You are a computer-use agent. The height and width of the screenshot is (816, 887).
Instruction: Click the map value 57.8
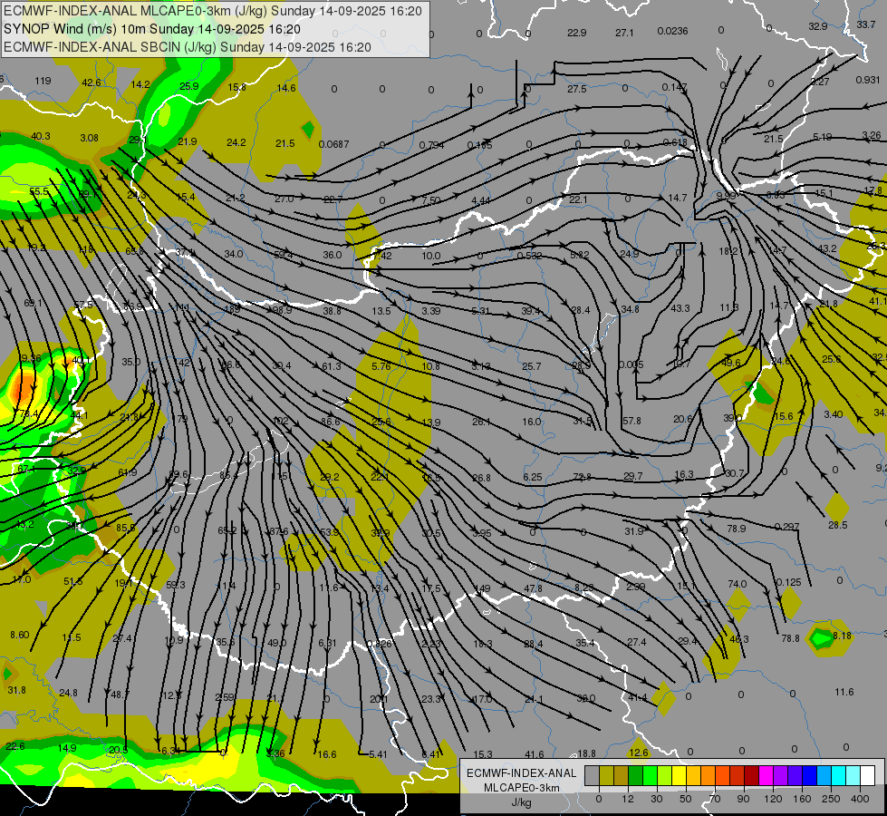tap(632, 421)
